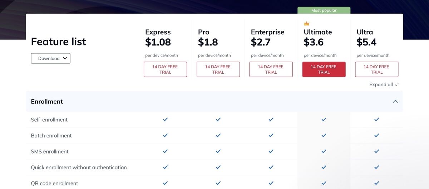The width and height of the screenshot is (429, 189).
Task: Click QR code enrollment checkmark under Ultra
Action: pyautogui.click(x=376, y=183)
